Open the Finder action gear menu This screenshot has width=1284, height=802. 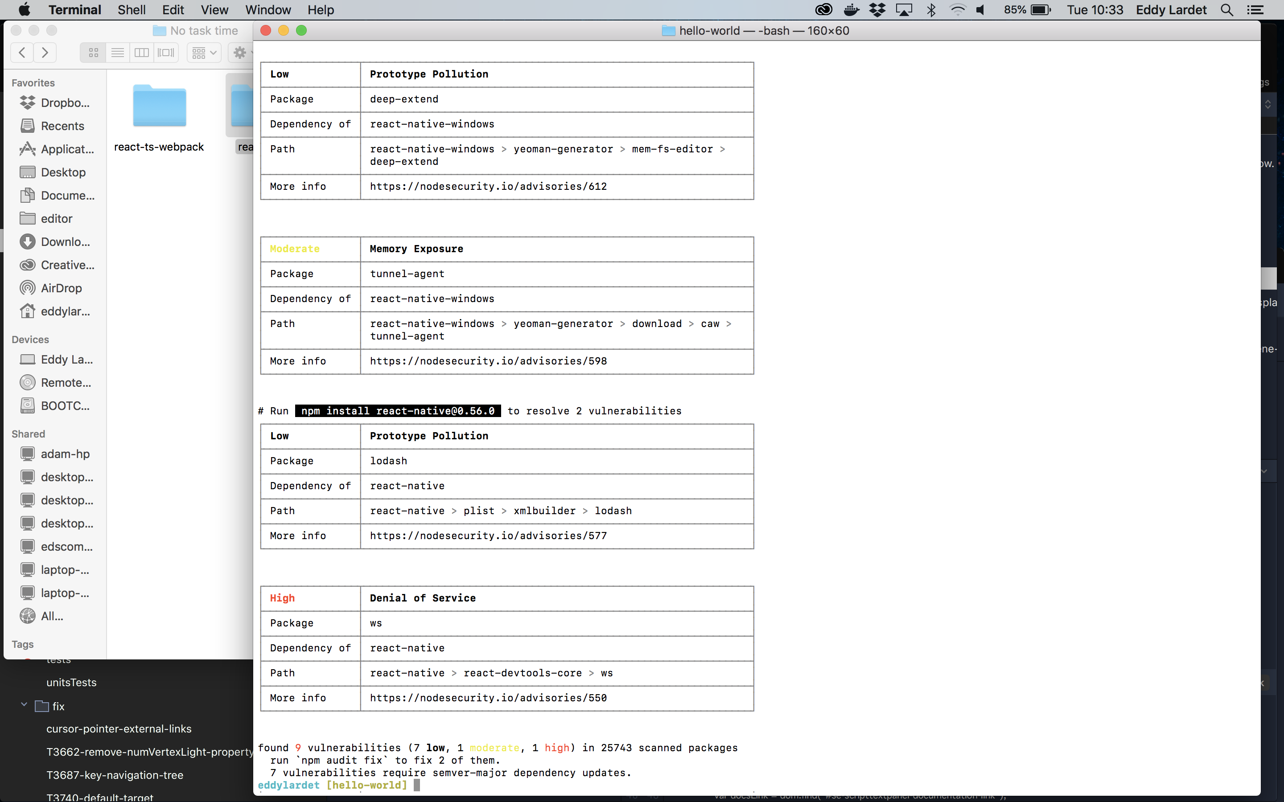240,52
